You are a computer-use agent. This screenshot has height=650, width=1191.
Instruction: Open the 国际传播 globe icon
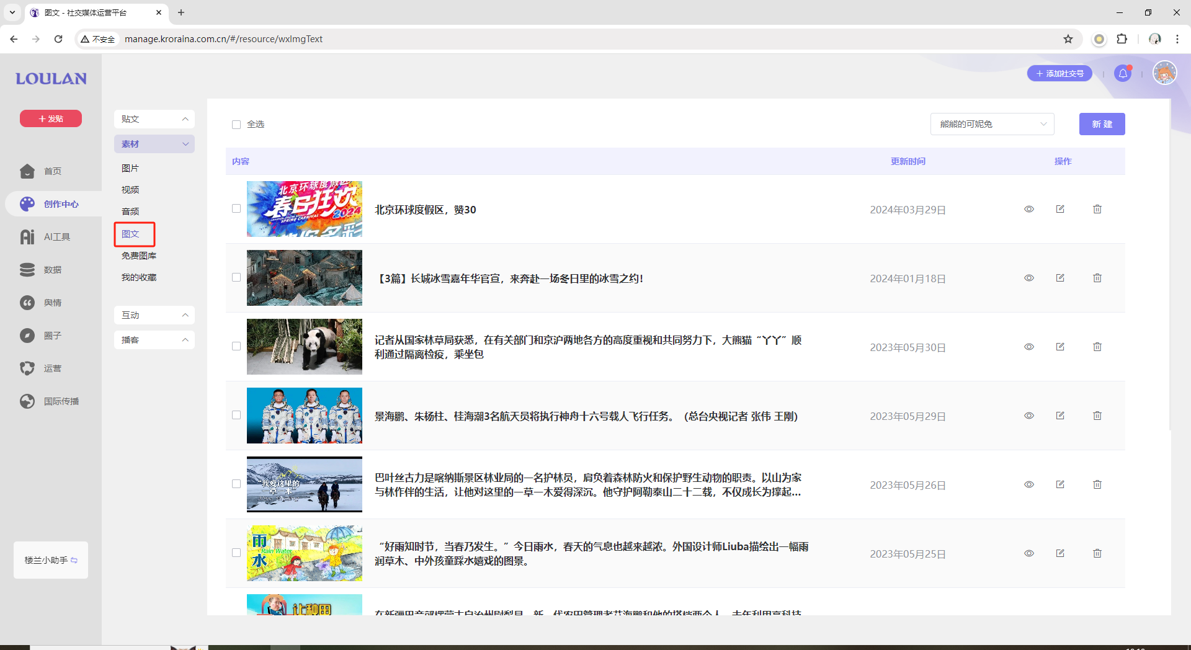click(x=27, y=401)
